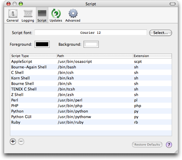Select the Python GUI row

[x=91, y=117]
